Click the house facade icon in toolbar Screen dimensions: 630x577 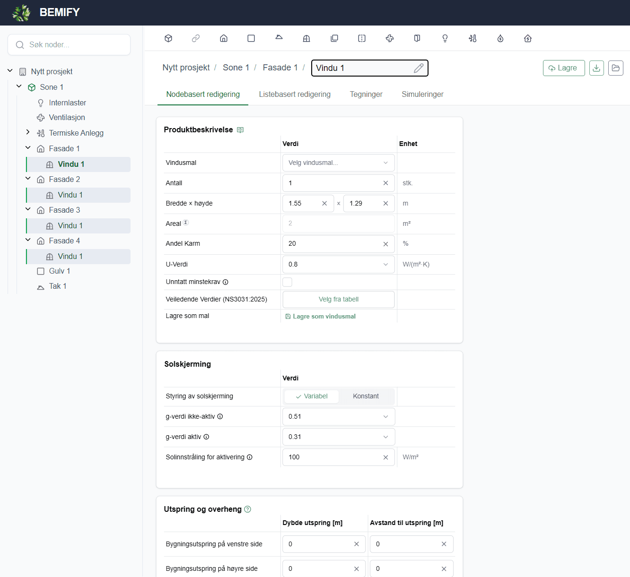(x=224, y=38)
